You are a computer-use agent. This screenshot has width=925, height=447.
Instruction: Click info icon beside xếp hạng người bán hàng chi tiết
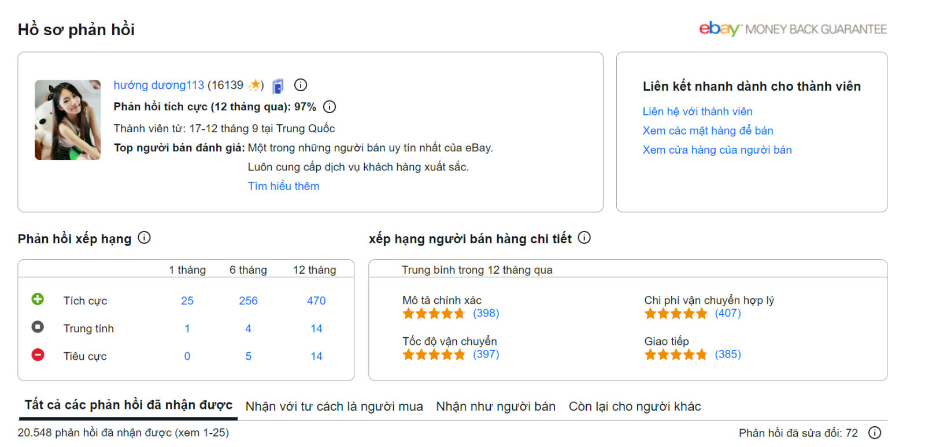[x=584, y=238]
